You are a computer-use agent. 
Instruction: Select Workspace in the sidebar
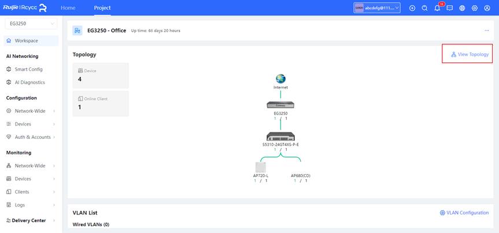[x=31, y=40]
